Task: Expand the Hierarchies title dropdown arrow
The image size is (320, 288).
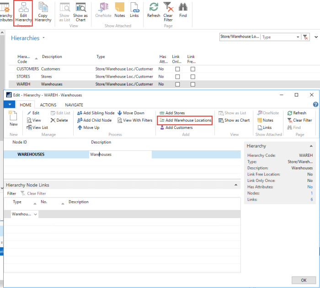Action: point(44,38)
